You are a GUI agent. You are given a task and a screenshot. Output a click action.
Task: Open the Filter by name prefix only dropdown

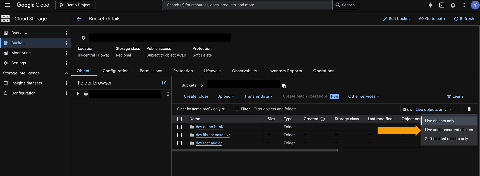(201, 109)
